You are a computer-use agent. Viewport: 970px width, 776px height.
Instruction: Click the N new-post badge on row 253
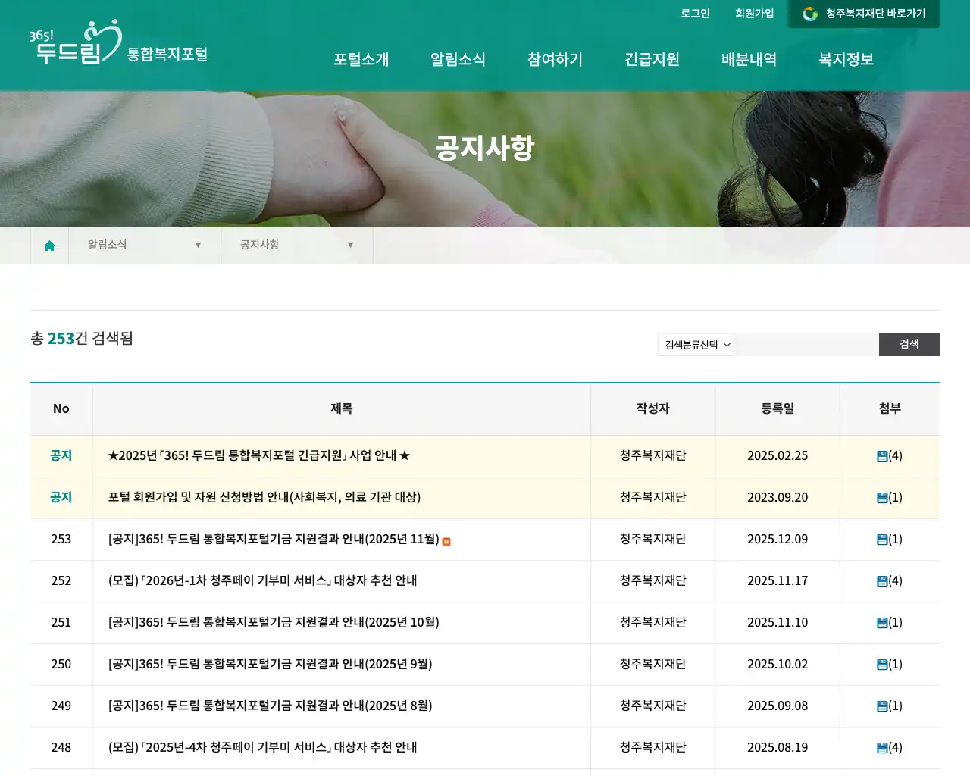[446, 540]
